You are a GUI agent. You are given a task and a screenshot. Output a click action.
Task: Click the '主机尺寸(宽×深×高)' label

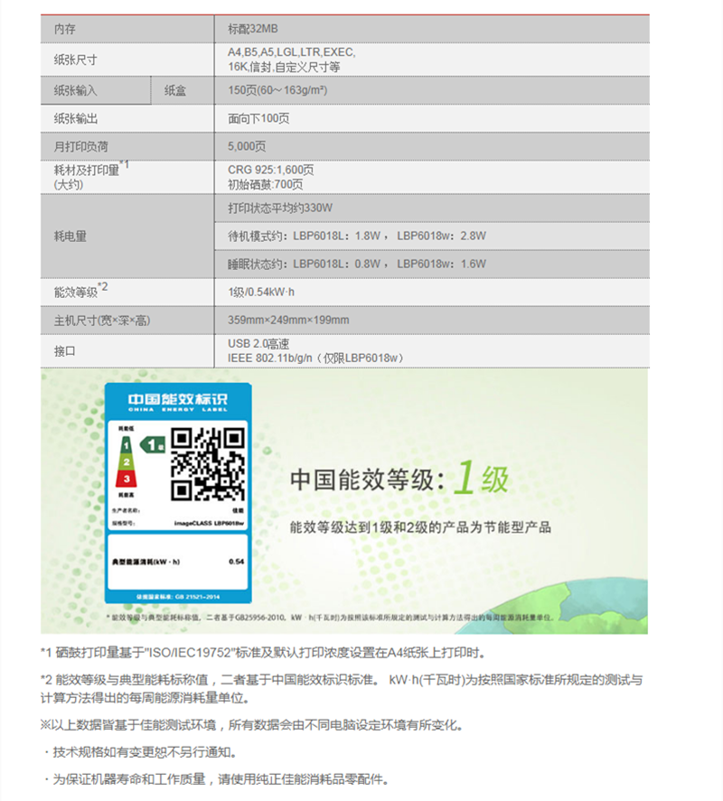(102, 321)
